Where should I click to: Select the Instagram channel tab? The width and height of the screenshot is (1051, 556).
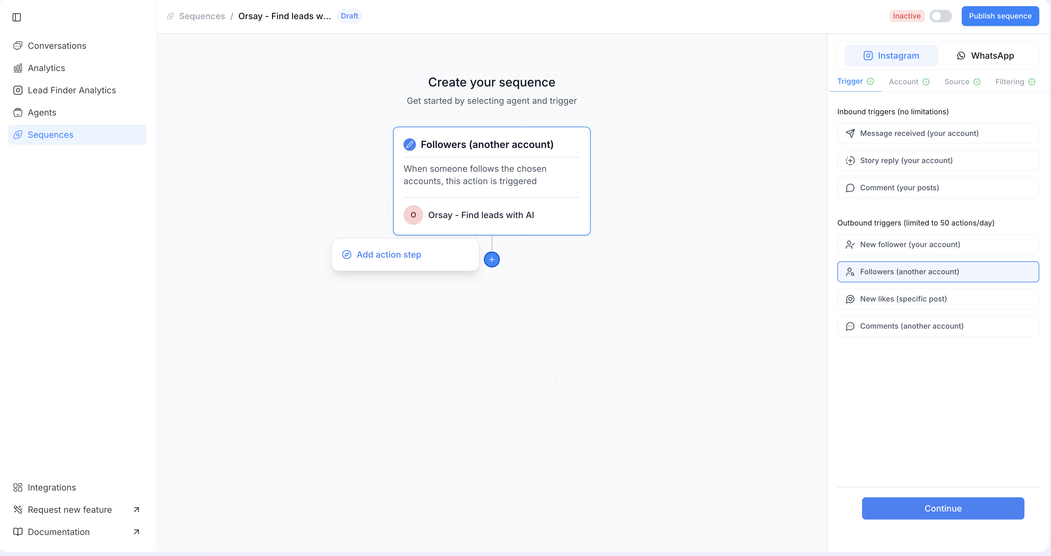(x=891, y=56)
